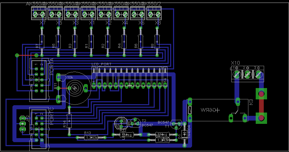Viewport: 289px width, 152px height.
Task: Select the short red wire at R11
Action: point(64,88)
